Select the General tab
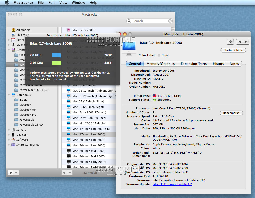 point(135,64)
